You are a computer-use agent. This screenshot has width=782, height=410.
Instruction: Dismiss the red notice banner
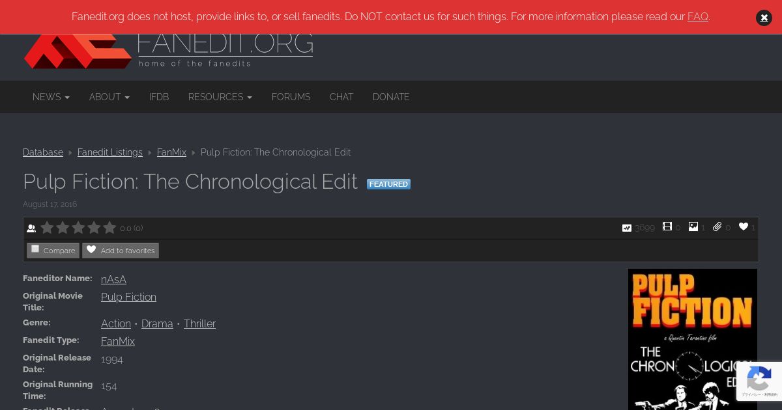click(x=764, y=18)
